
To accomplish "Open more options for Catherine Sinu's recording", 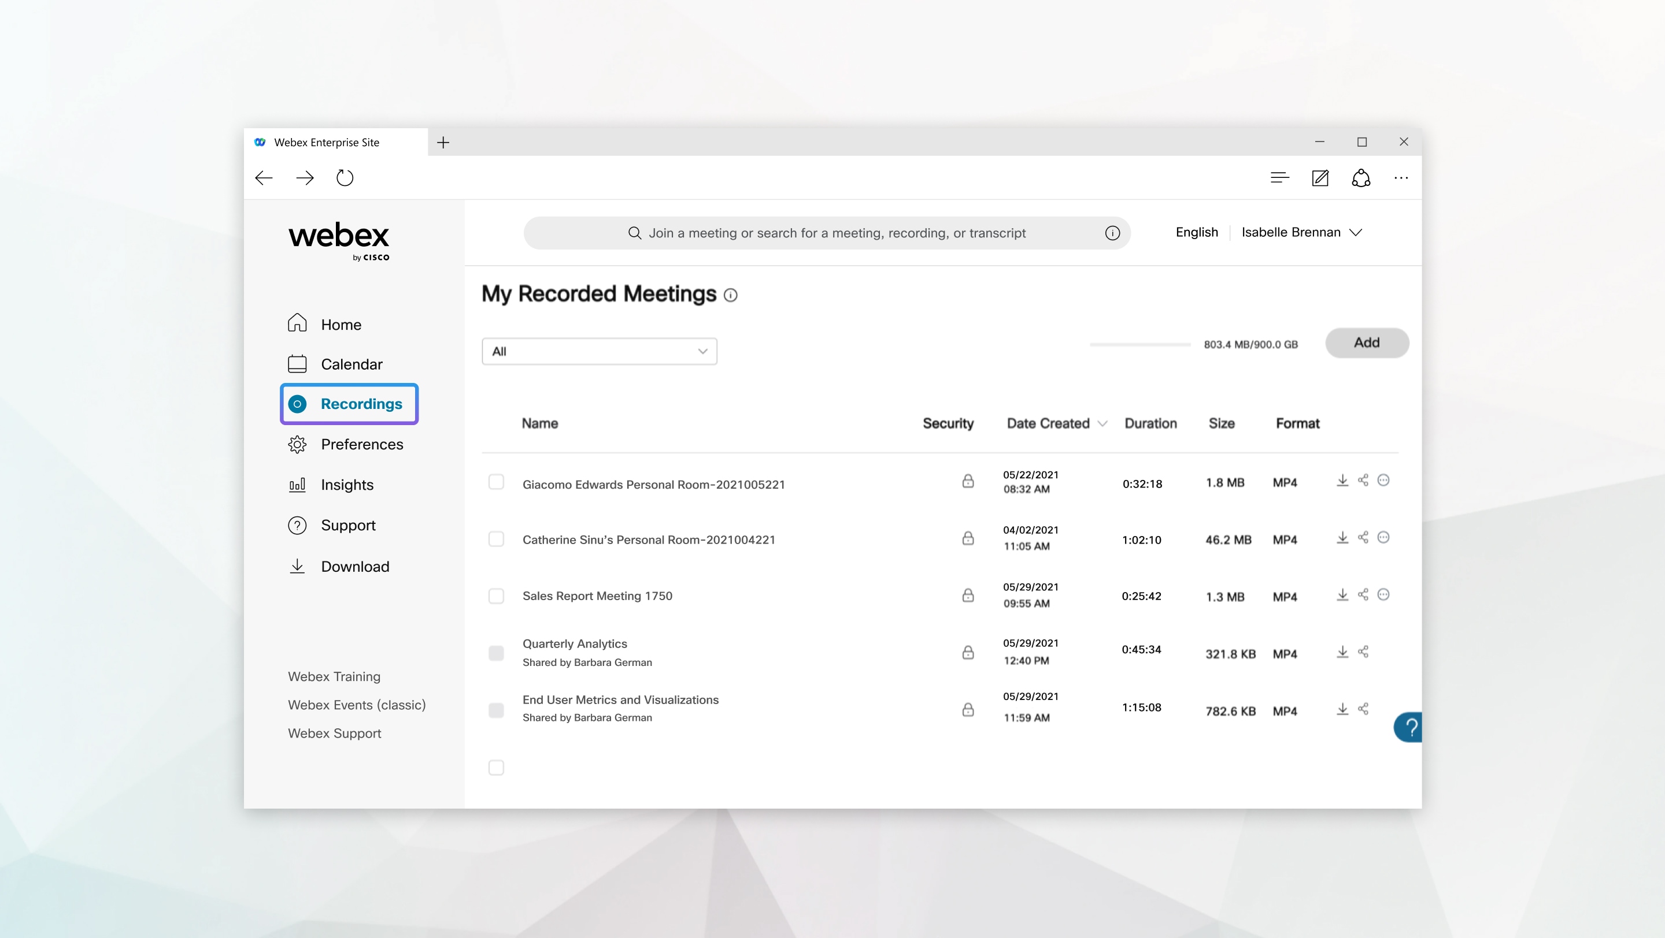I will pos(1385,537).
